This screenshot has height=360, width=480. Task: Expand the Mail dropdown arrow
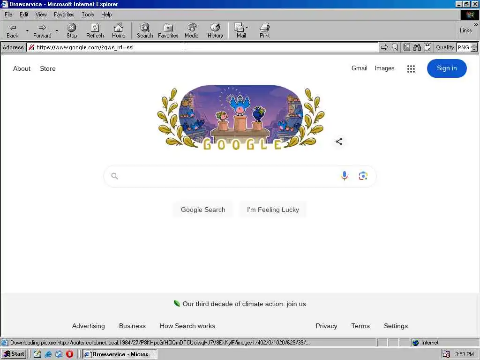point(247,27)
